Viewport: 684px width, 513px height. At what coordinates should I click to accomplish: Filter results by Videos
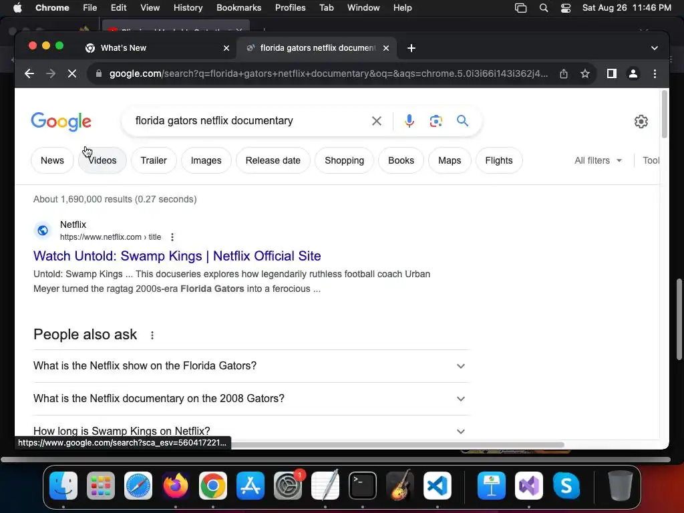tap(102, 160)
